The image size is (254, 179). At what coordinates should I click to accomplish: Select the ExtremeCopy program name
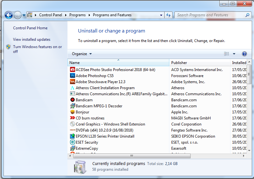(87, 148)
